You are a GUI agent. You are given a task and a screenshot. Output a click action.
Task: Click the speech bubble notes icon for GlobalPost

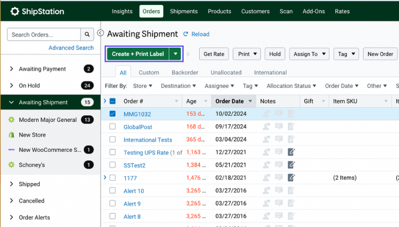click(279, 126)
